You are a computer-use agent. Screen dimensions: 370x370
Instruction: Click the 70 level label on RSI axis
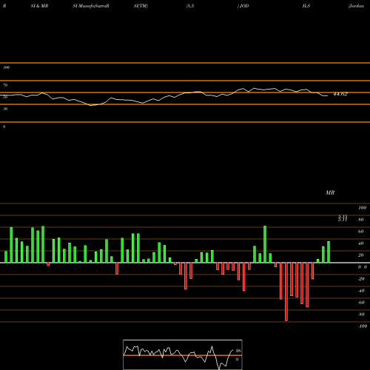pyautogui.click(x=5, y=85)
